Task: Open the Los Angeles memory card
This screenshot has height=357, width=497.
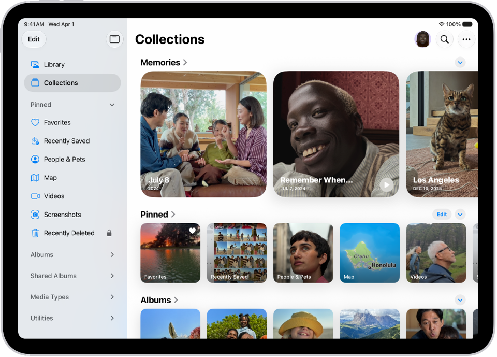Action: pos(442,134)
